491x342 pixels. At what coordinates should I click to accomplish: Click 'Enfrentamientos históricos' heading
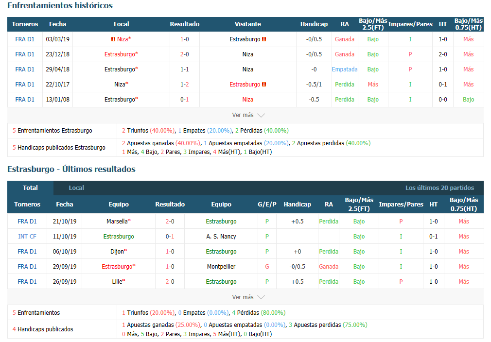(x=60, y=5)
